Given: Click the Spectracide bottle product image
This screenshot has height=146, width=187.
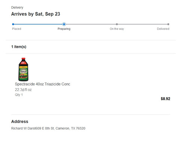Looking at the screenshot, I should (x=24, y=69).
